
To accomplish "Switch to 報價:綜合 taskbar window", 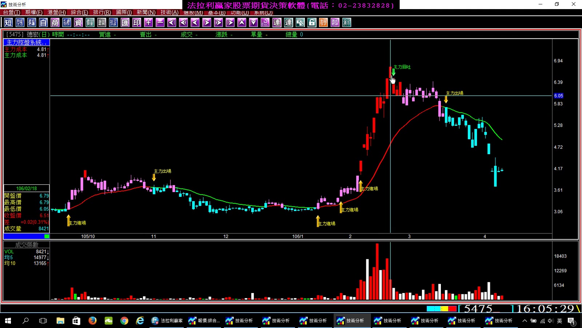I will (204, 320).
